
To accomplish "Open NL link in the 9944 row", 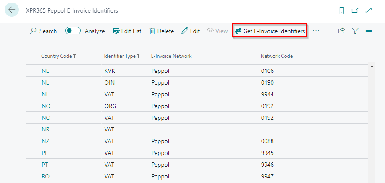I will pos(45,94).
